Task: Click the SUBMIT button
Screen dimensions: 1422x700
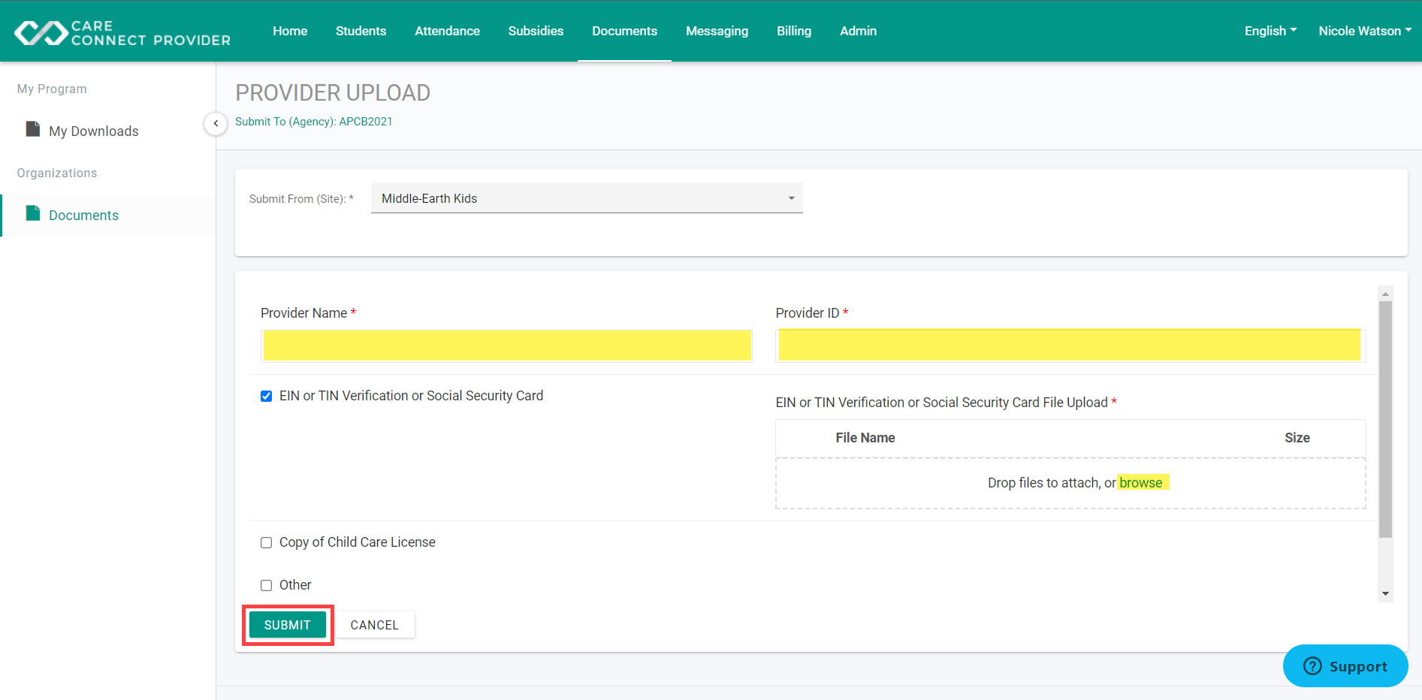Action: (x=287, y=625)
